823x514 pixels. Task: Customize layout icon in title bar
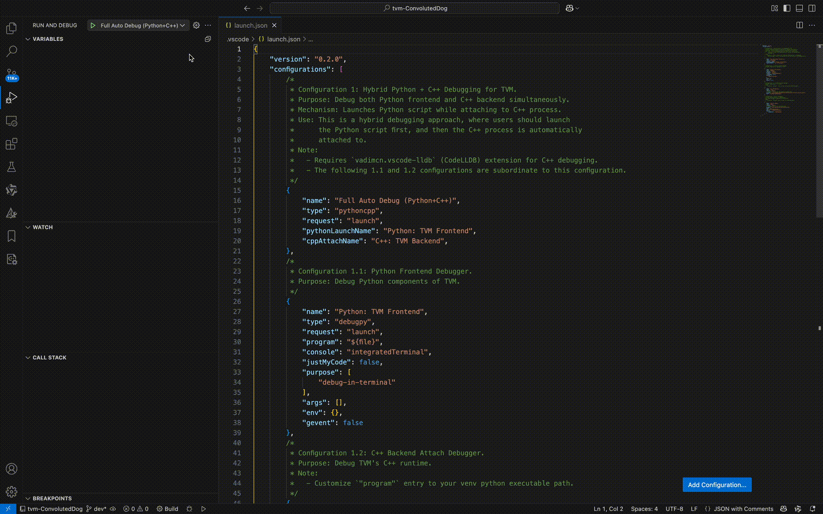774,8
